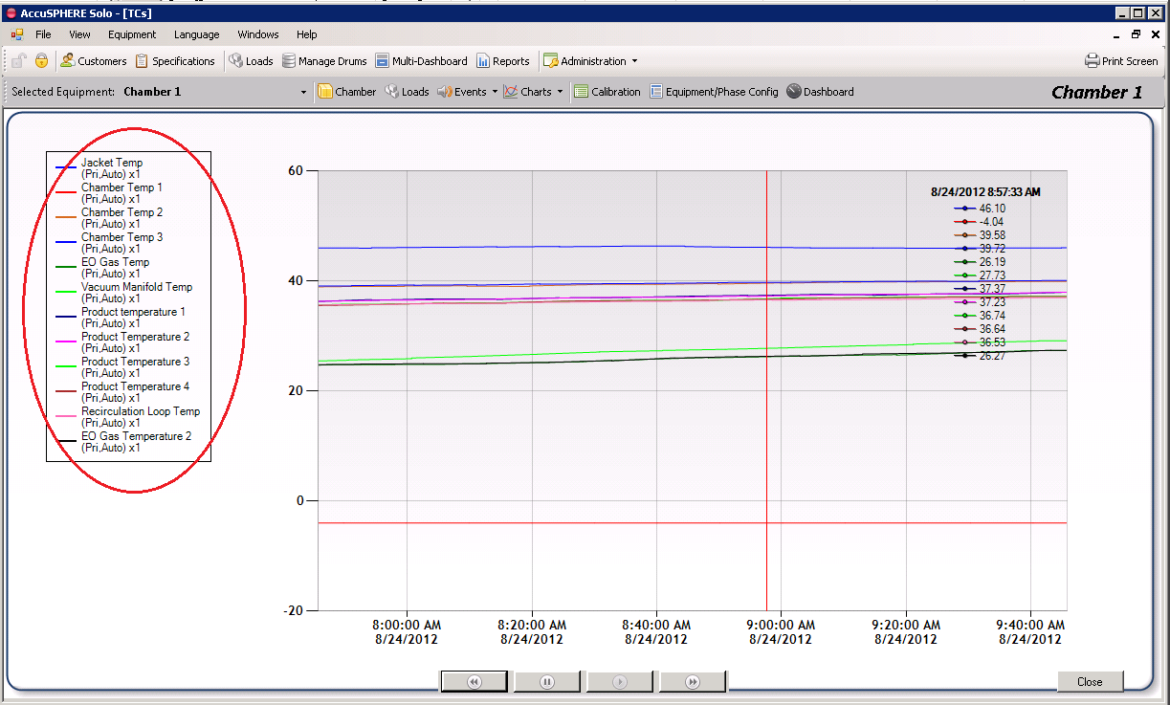Fast-forward the chart timeline
This screenshot has width=1170, height=705.
(693, 682)
